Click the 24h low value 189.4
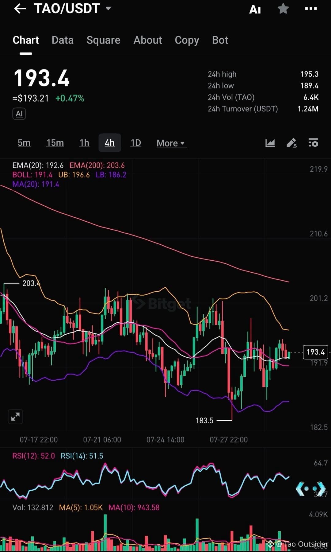Viewport: 331px width, 552px height. [x=309, y=86]
